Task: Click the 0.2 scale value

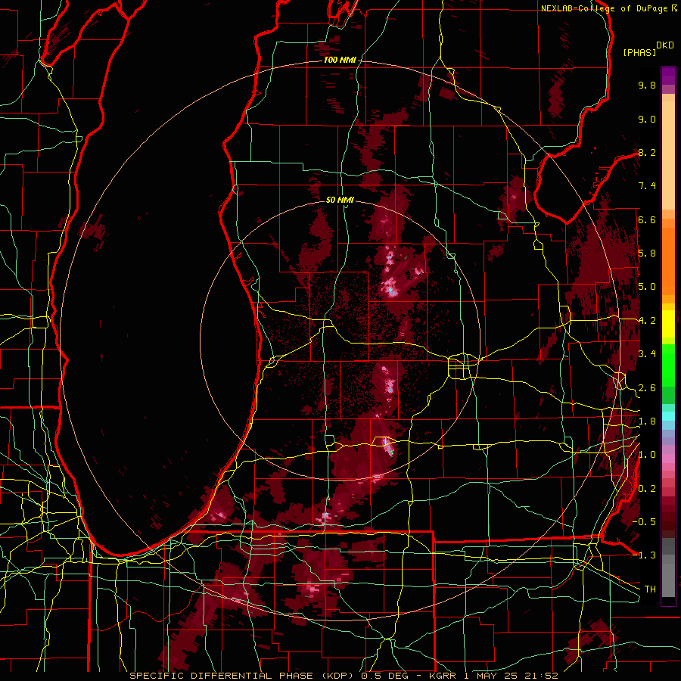Action: pos(647,489)
